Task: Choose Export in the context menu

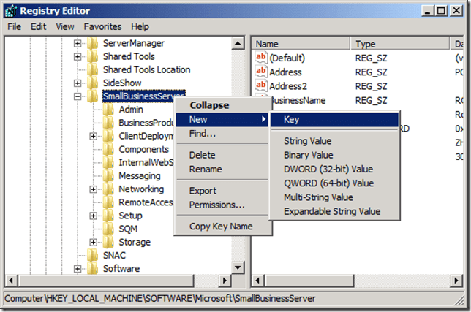Action: [222, 191]
